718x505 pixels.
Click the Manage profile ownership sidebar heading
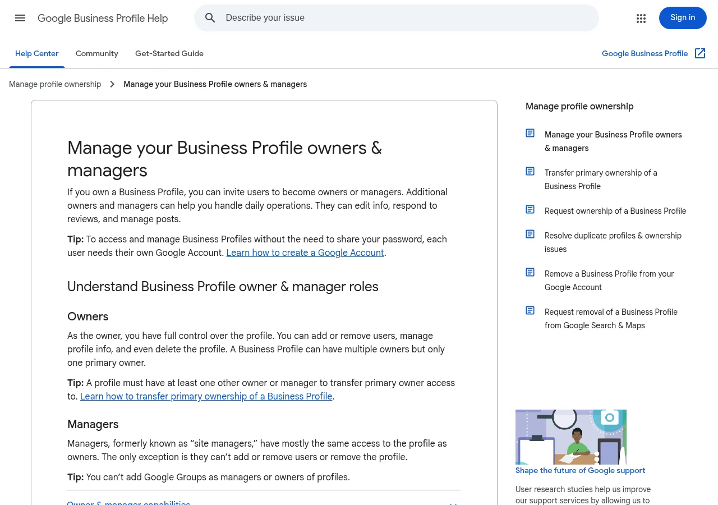click(579, 107)
